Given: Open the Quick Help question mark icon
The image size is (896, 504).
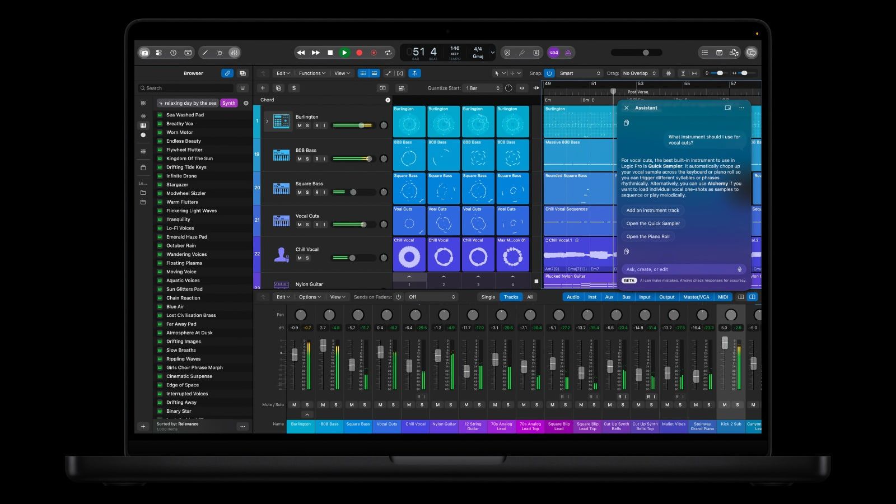Looking at the screenshot, I should (x=174, y=53).
